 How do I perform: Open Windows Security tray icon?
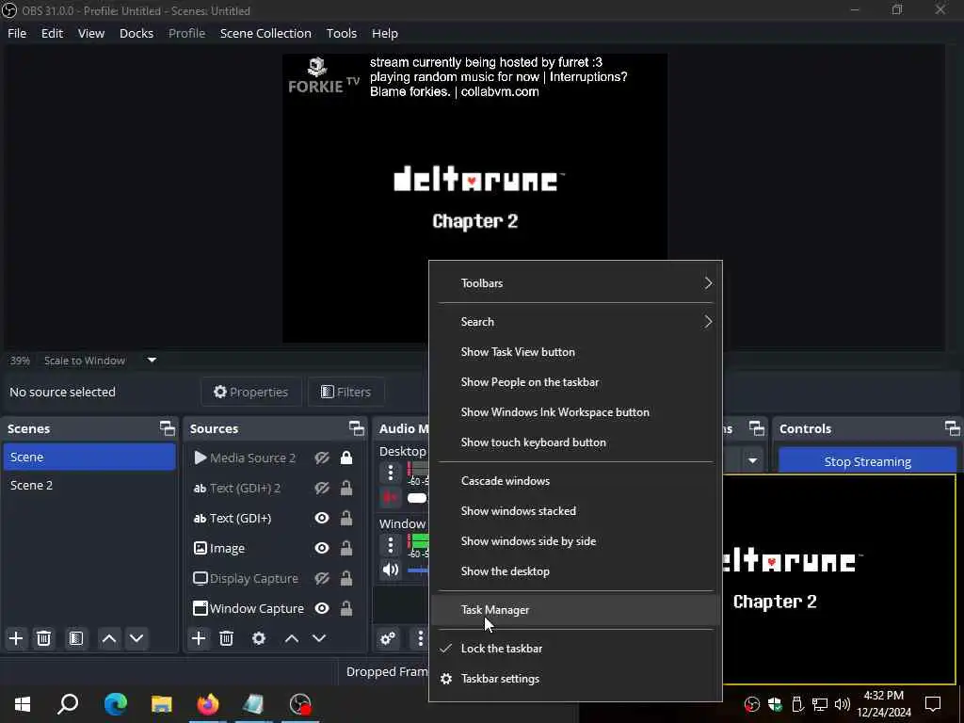[775, 704]
